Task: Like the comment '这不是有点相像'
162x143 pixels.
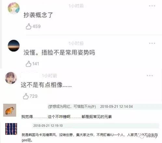Action: point(26,96)
